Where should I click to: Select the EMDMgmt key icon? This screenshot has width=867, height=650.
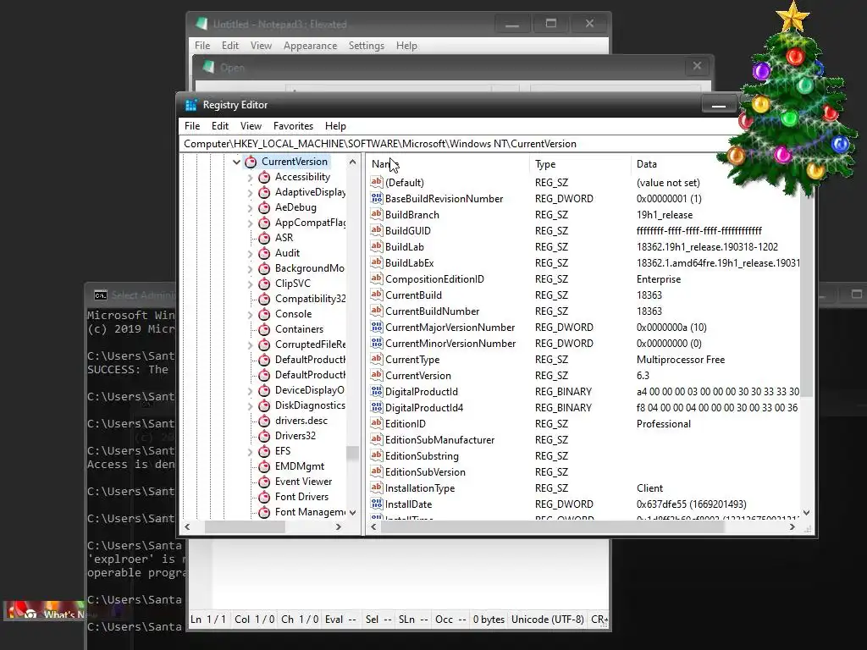pos(264,466)
